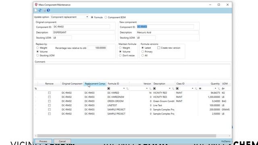Clear the Version column filter icon
The image size is (258, 145).
tap(150, 89)
